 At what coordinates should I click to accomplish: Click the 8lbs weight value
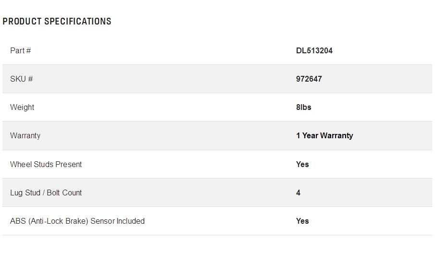pos(304,107)
